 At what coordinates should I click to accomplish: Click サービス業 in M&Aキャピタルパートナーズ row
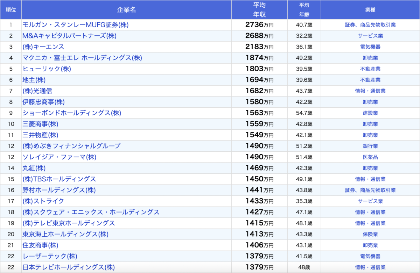(x=370, y=36)
